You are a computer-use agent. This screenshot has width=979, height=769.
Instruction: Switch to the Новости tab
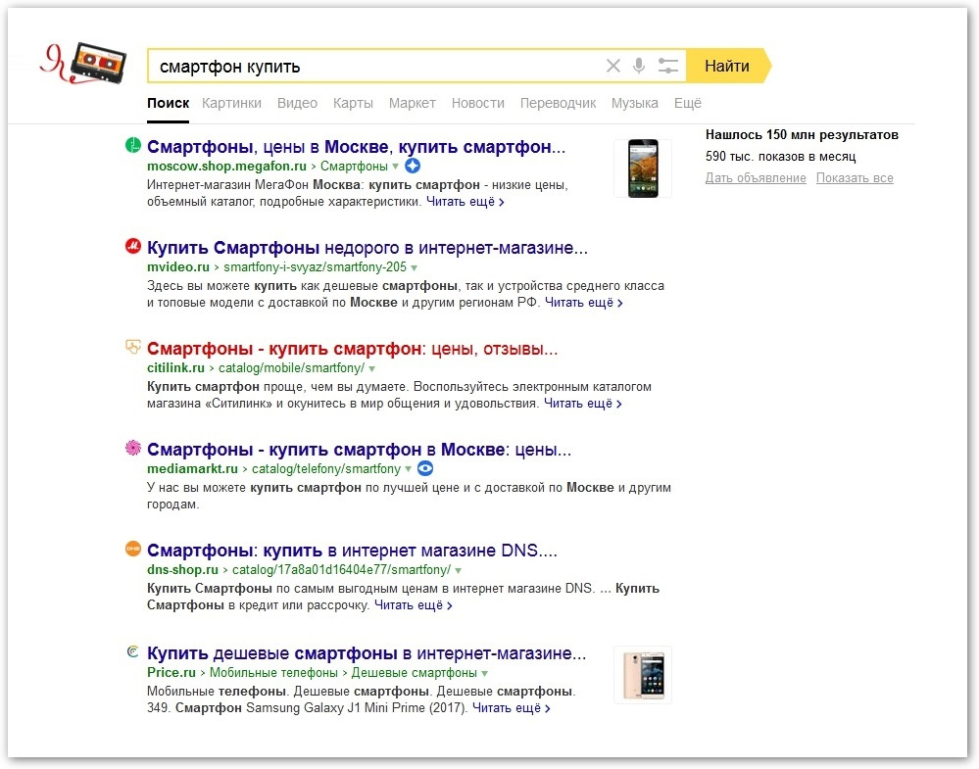(x=477, y=103)
